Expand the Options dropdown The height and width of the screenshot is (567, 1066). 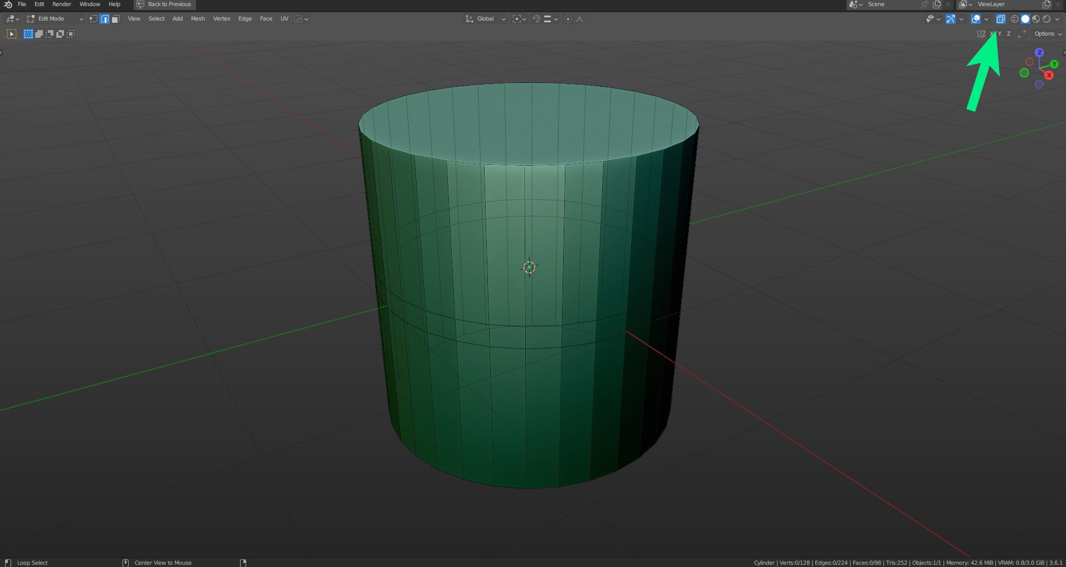pos(1047,34)
